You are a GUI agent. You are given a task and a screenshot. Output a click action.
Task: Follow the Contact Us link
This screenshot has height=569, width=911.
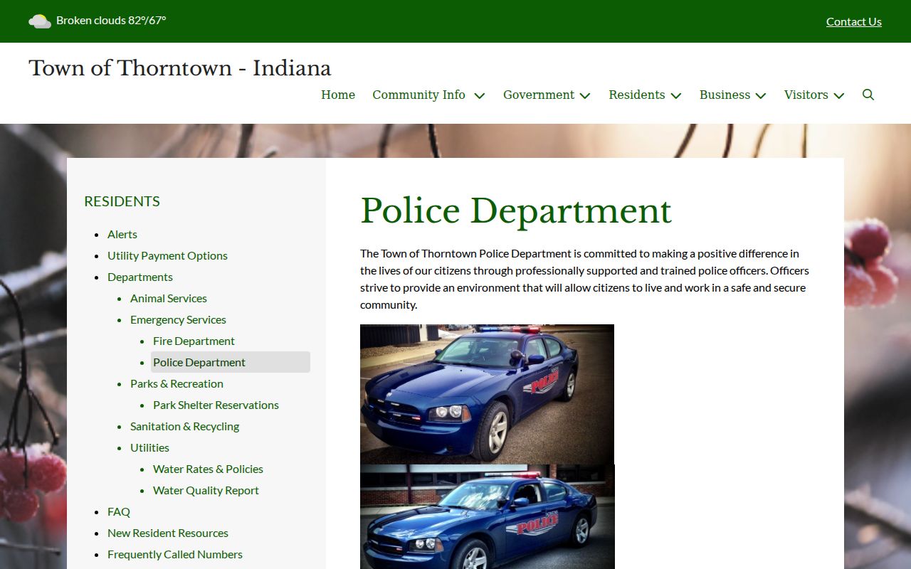[854, 21]
